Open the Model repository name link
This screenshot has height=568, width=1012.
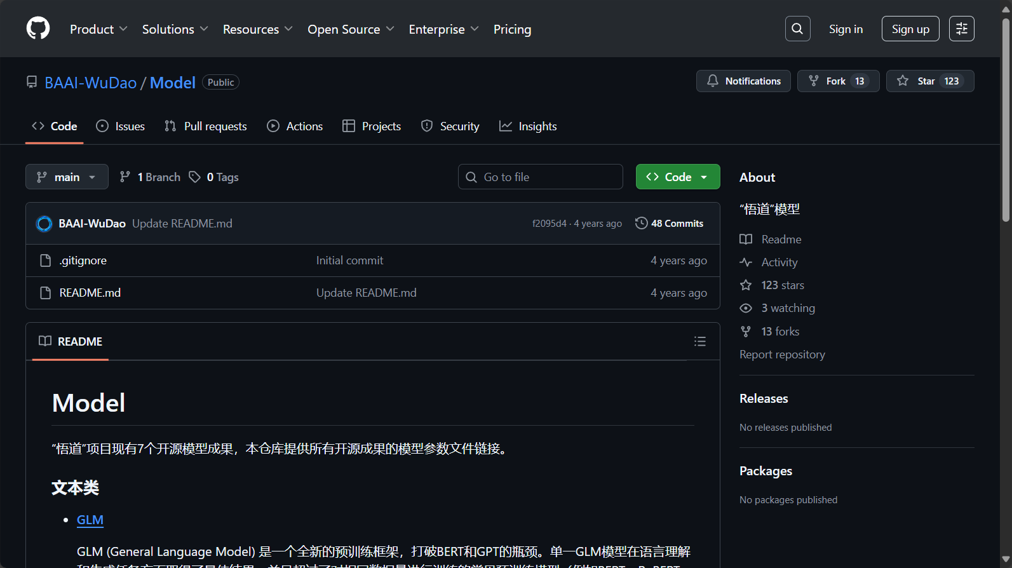click(x=172, y=83)
